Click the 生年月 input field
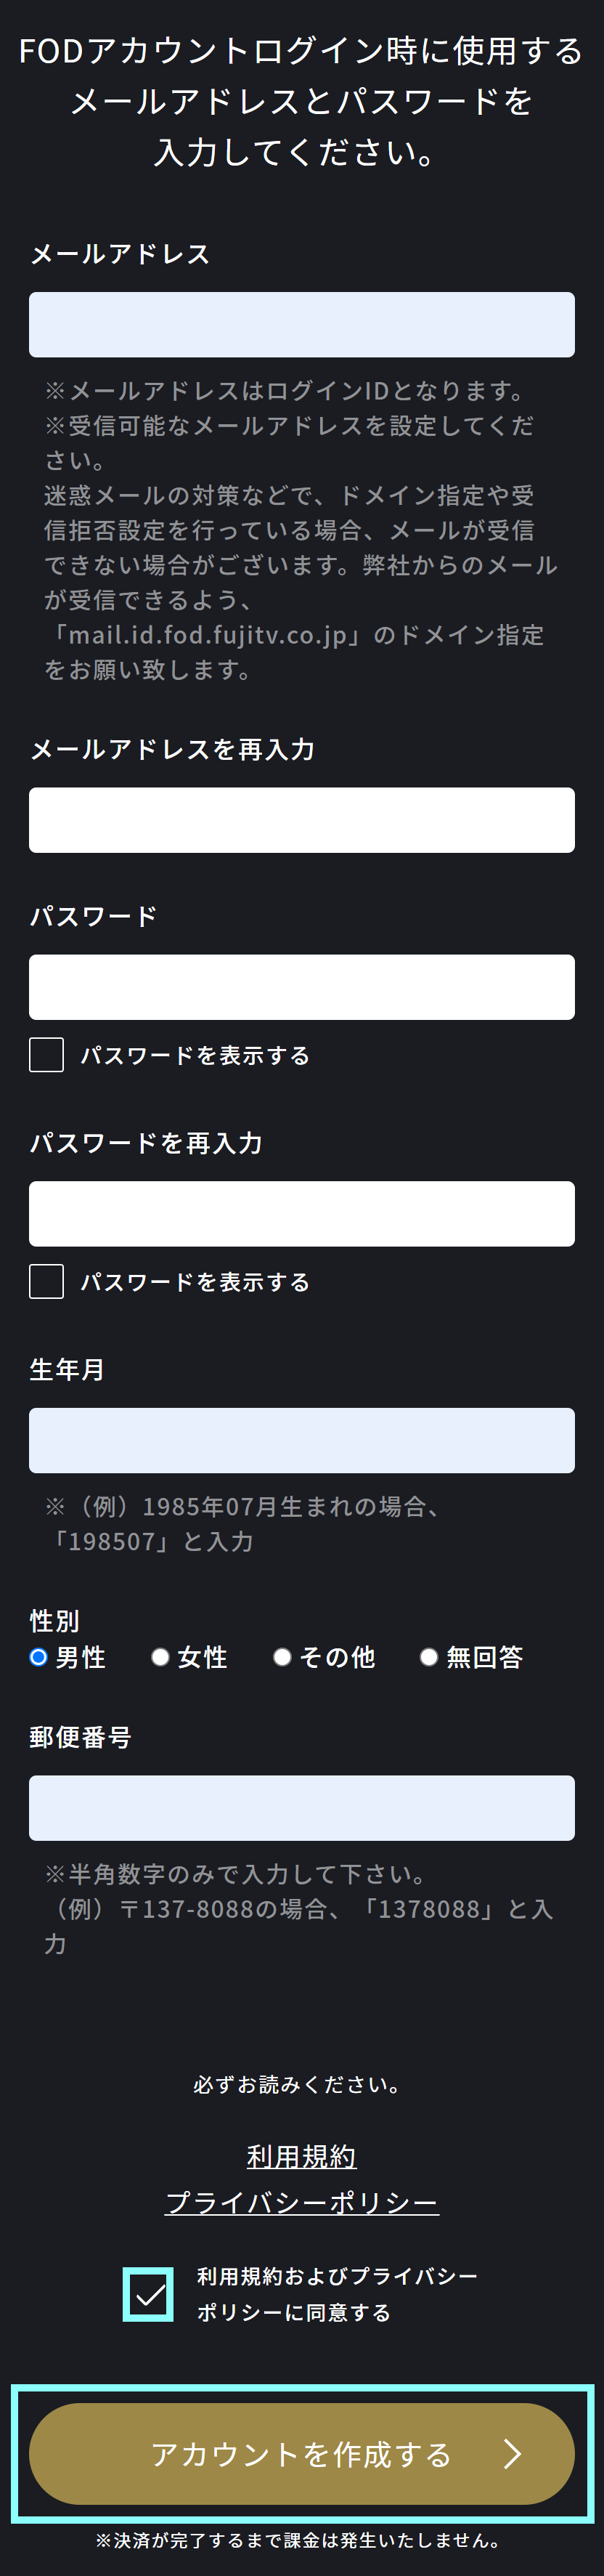 point(301,1440)
